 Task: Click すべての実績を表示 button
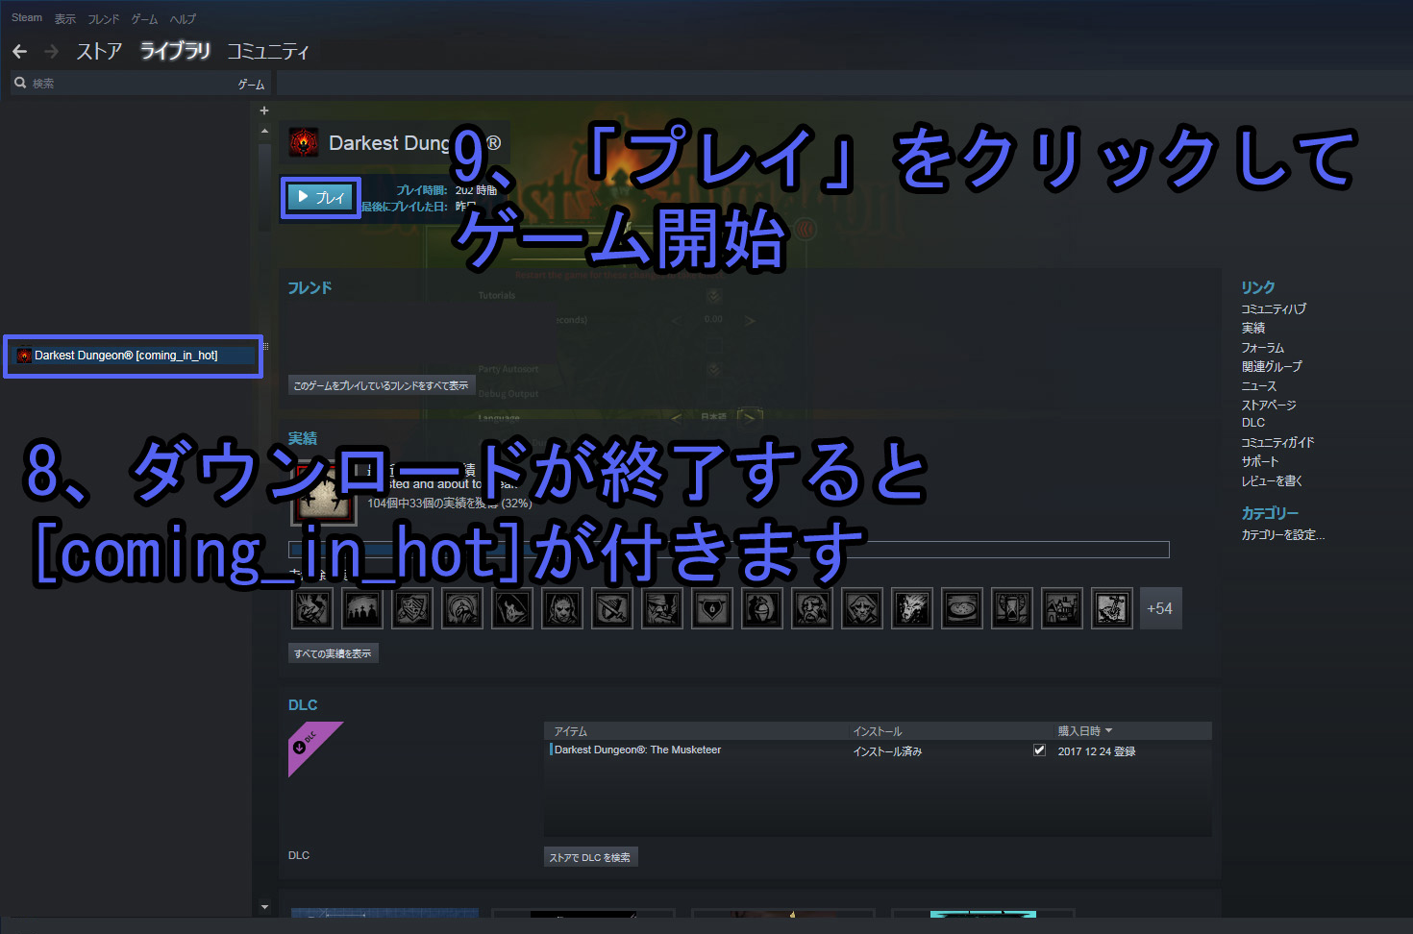(x=333, y=653)
